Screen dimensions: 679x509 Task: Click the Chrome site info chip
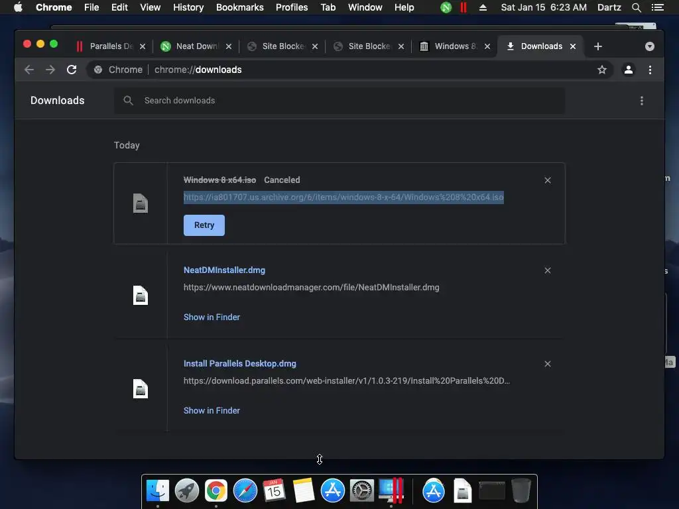[x=118, y=70]
